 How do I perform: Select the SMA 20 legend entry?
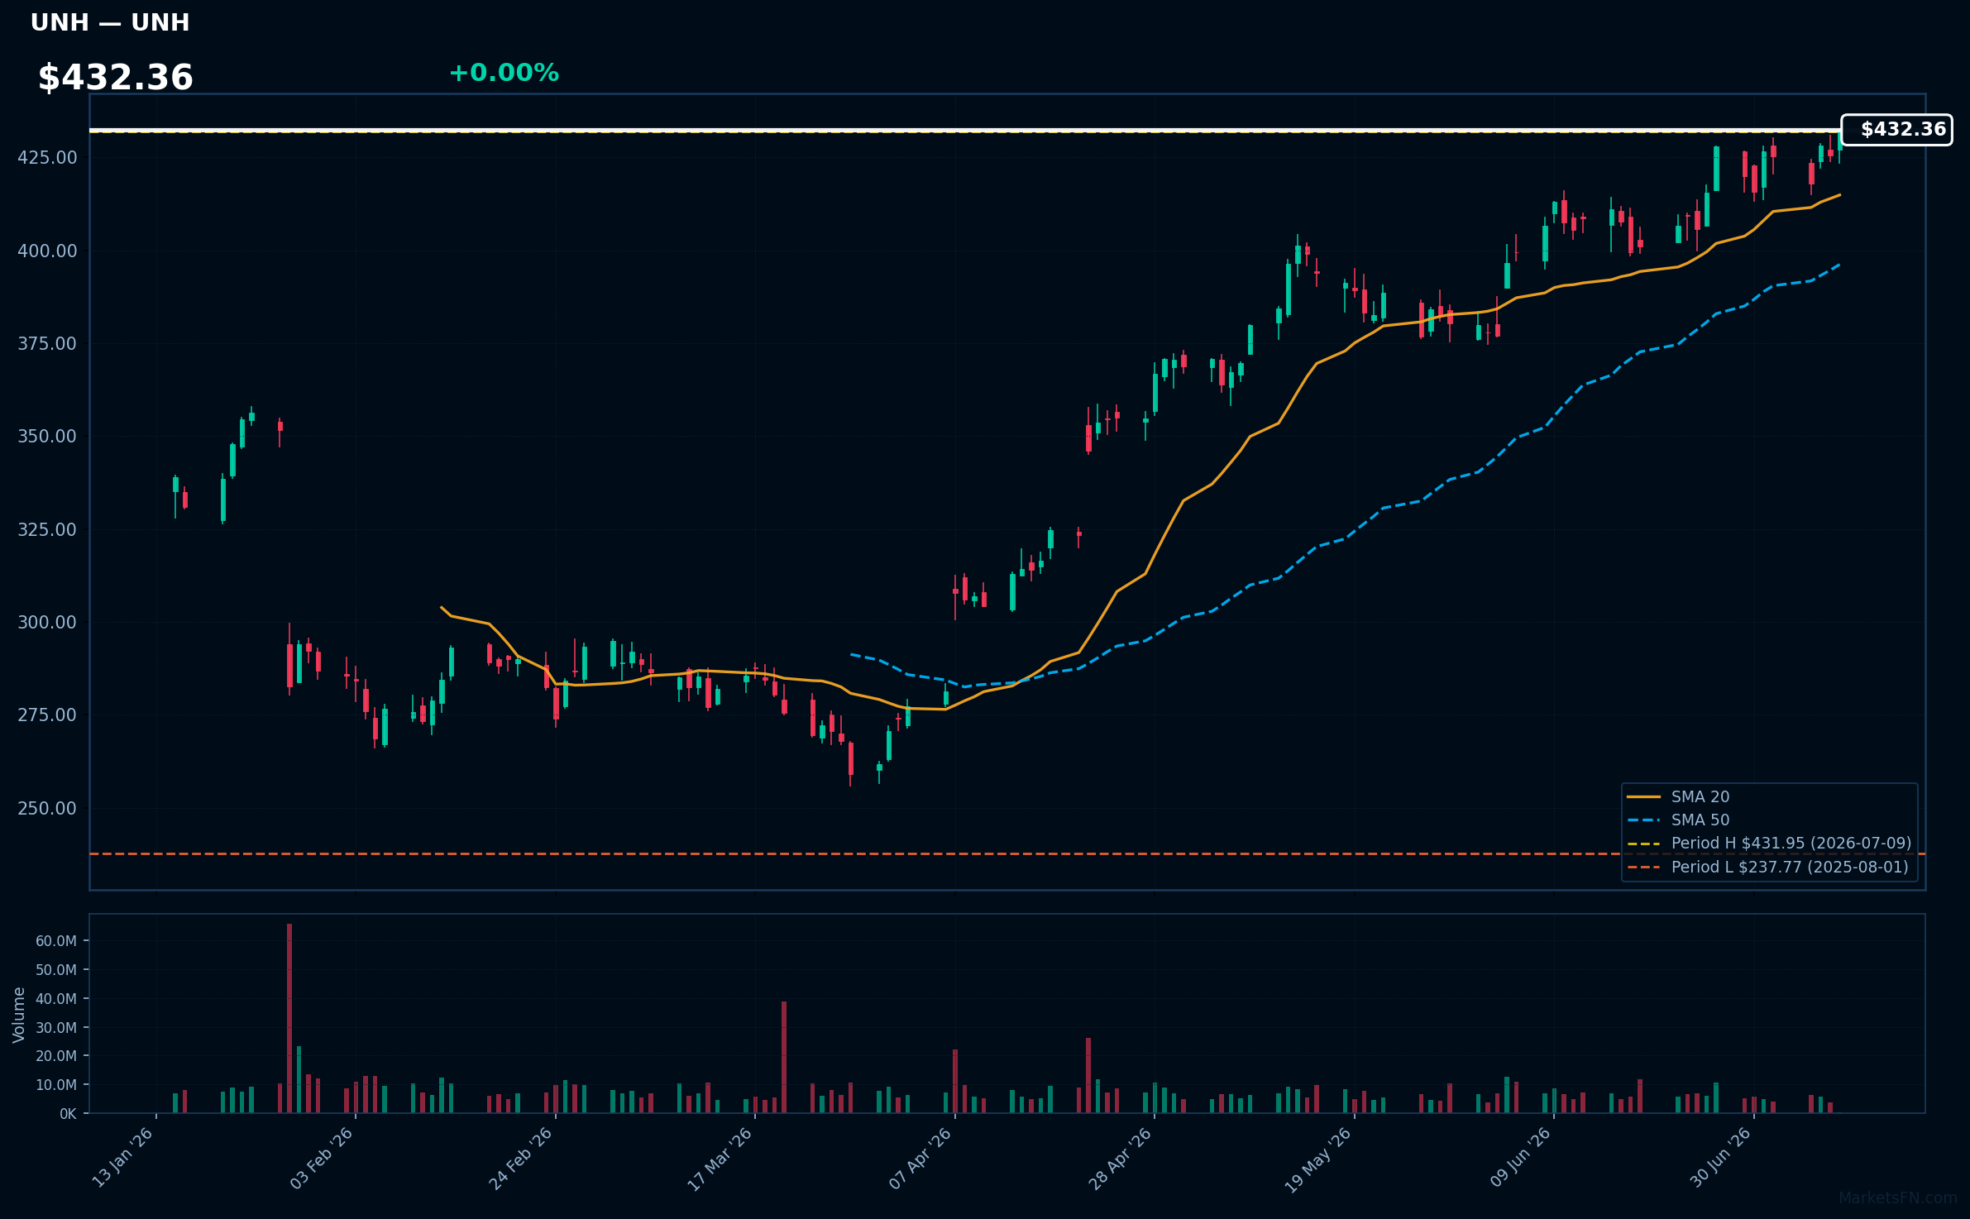click(x=1678, y=796)
